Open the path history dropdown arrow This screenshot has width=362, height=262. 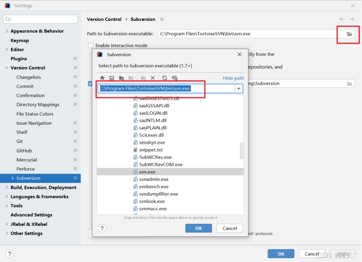[239, 88]
